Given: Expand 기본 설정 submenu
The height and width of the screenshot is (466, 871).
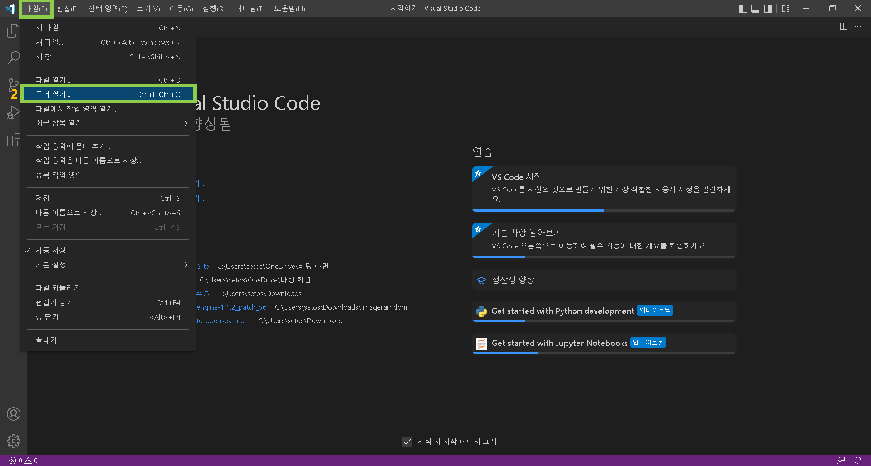Looking at the screenshot, I should (x=108, y=265).
